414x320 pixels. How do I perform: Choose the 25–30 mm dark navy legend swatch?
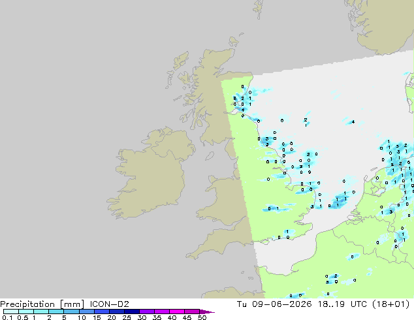pyautogui.click(x=132, y=312)
